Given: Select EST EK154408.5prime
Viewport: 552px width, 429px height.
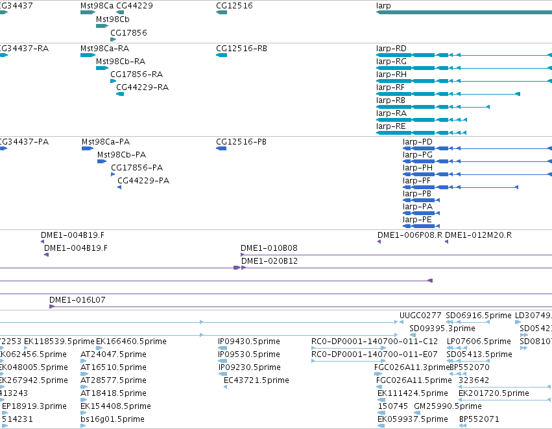Looking at the screenshot, I should [x=84, y=413].
